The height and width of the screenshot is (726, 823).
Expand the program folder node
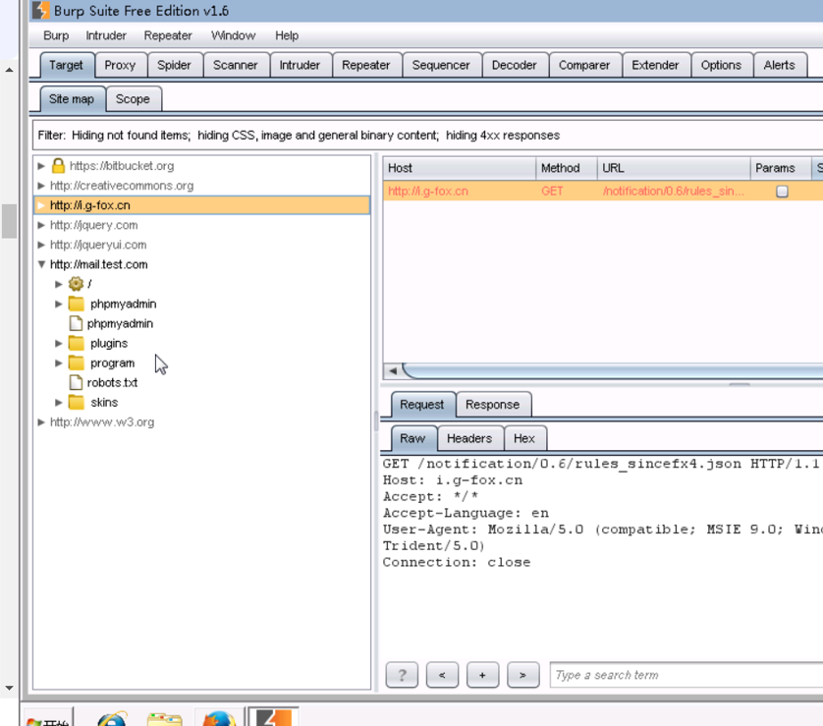click(59, 363)
